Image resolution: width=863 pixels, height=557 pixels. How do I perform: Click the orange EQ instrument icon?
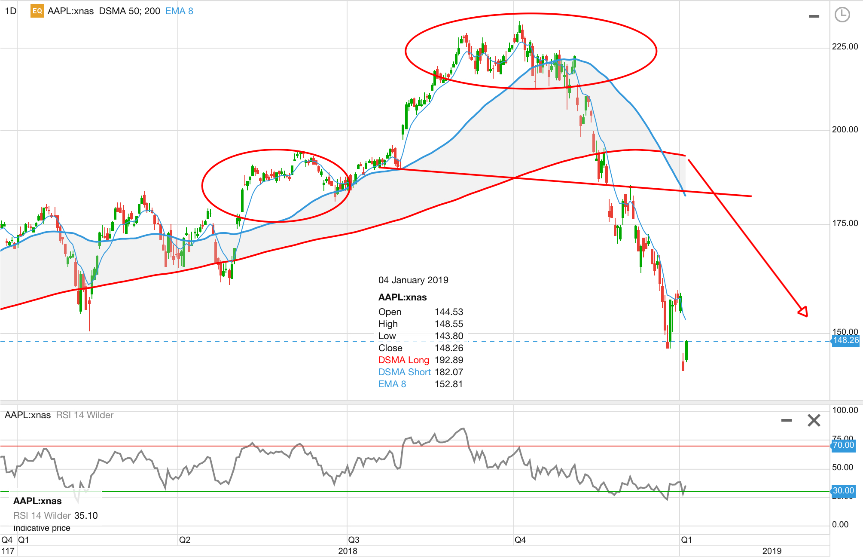pyautogui.click(x=37, y=11)
